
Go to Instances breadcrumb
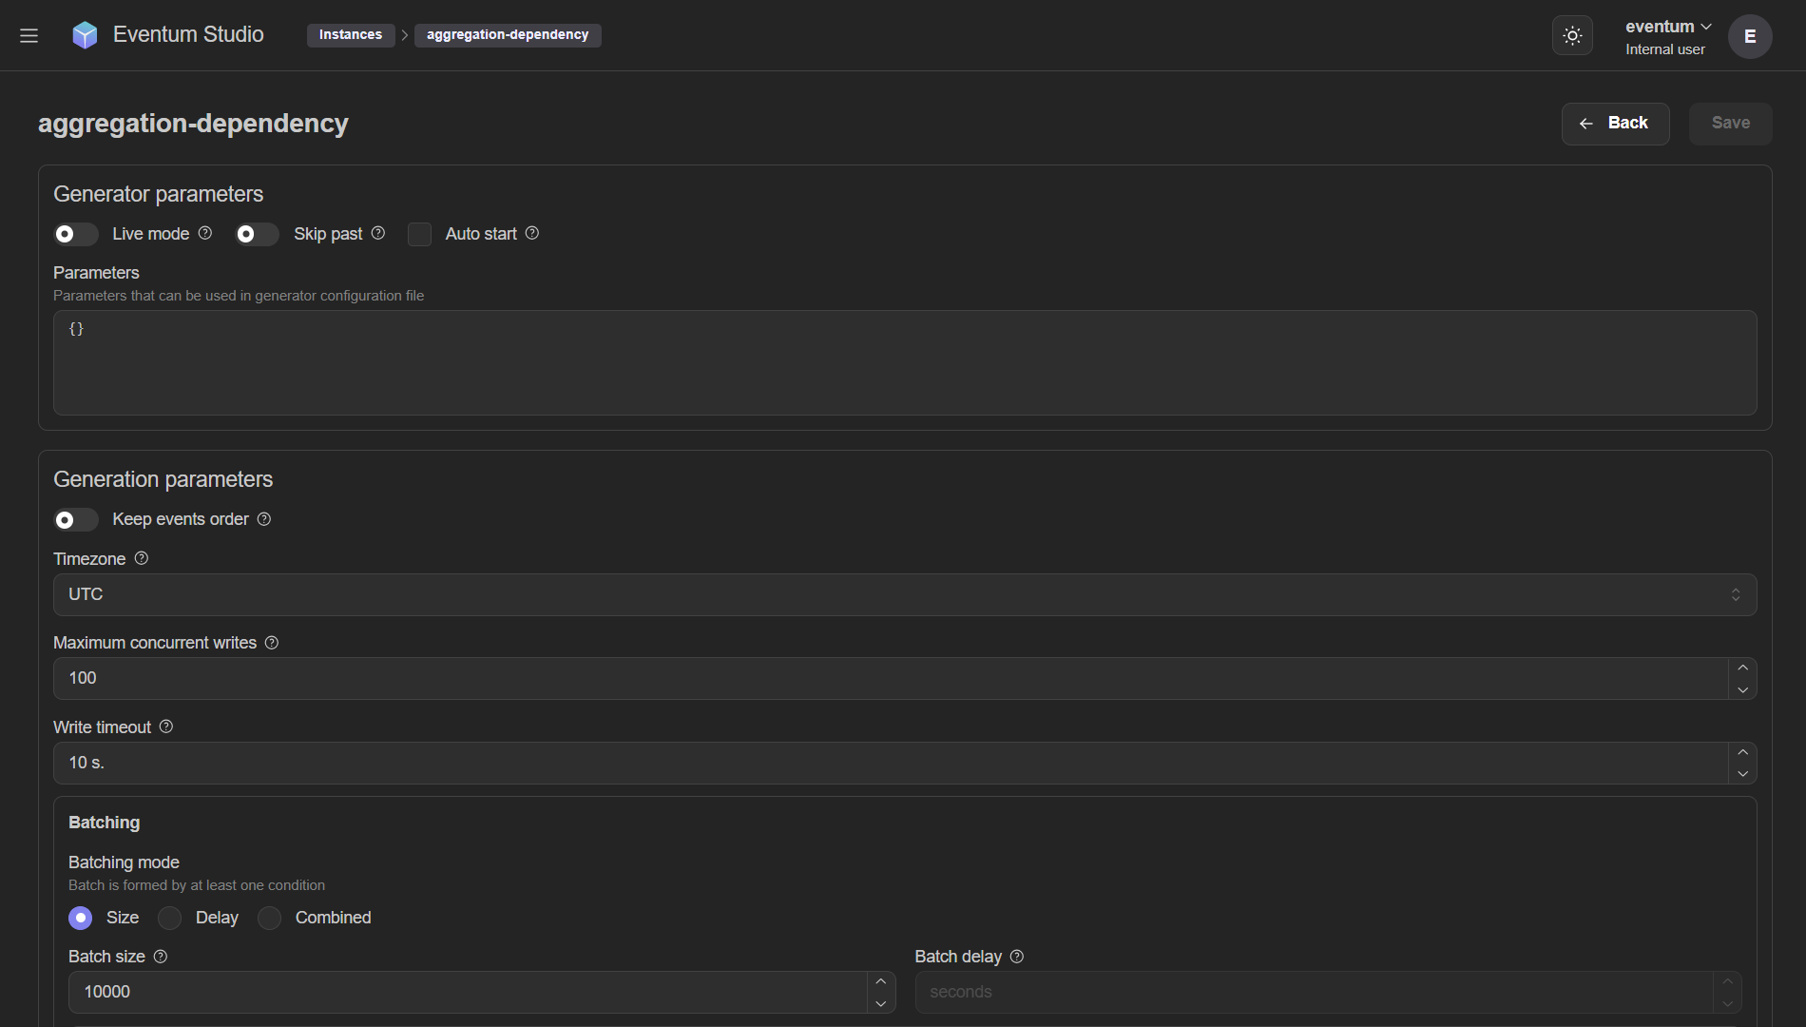[x=350, y=35]
